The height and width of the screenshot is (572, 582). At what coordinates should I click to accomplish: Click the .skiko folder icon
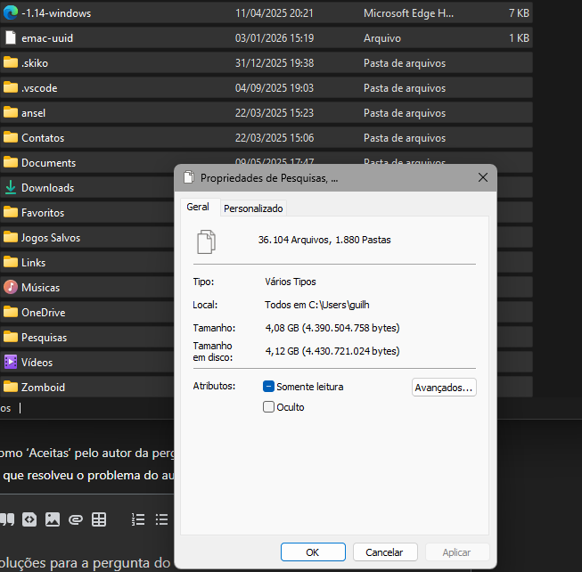[11, 62]
